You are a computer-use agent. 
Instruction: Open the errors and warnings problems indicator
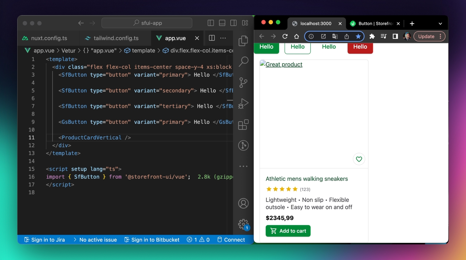coord(198,240)
